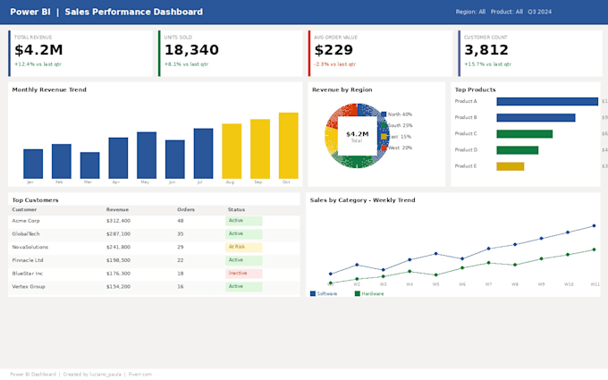This screenshot has height=380, width=608.
Task: Sort table by Orders column header
Action: (x=186, y=210)
